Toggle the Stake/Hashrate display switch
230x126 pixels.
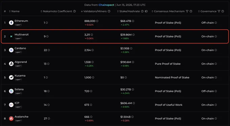pos(146,11)
